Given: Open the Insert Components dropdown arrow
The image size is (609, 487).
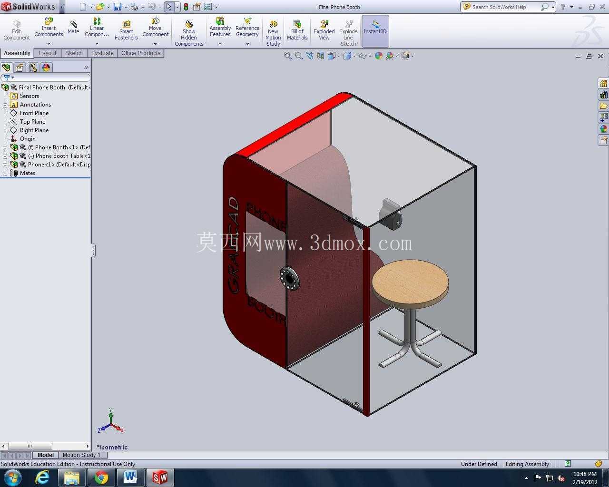Looking at the screenshot, I should pyautogui.click(x=49, y=44).
